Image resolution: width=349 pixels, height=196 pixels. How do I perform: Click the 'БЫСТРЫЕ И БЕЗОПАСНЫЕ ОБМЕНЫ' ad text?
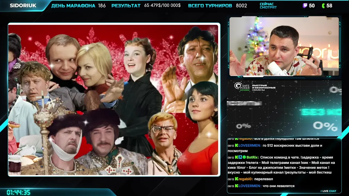tap(264, 88)
